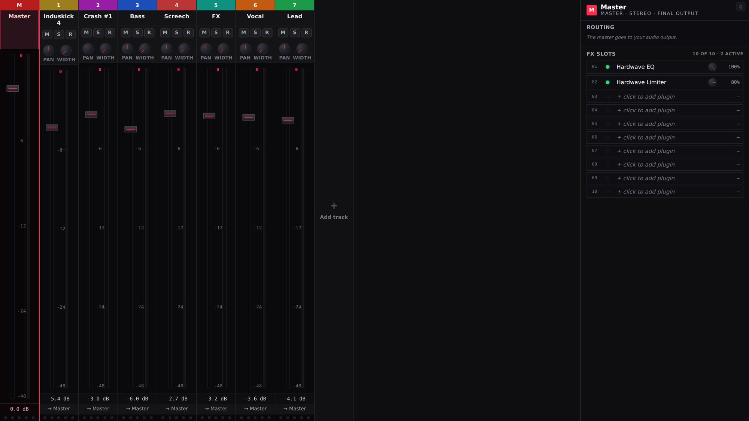Click the Bass width knob
The width and height of the screenshot is (749, 421).
145,48
